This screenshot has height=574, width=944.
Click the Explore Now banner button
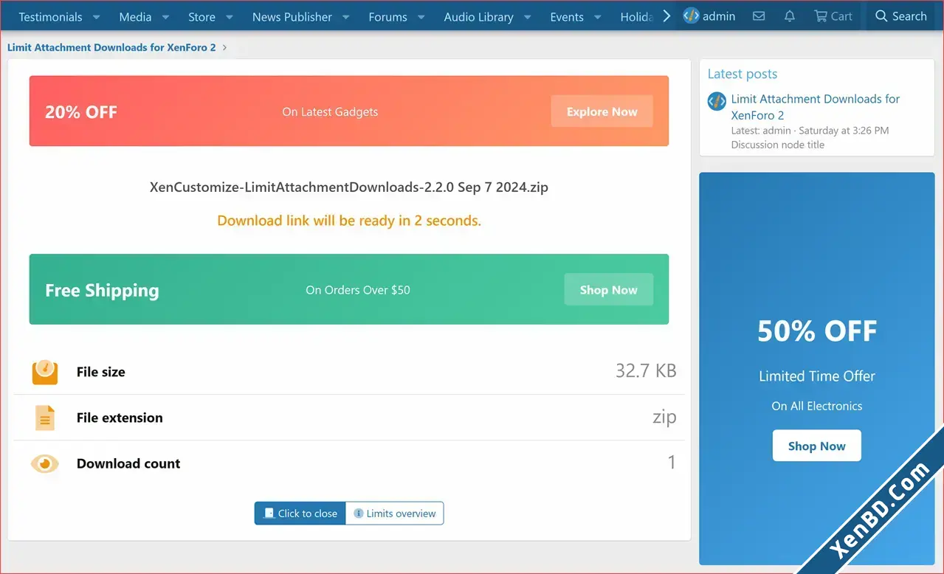[x=602, y=111]
